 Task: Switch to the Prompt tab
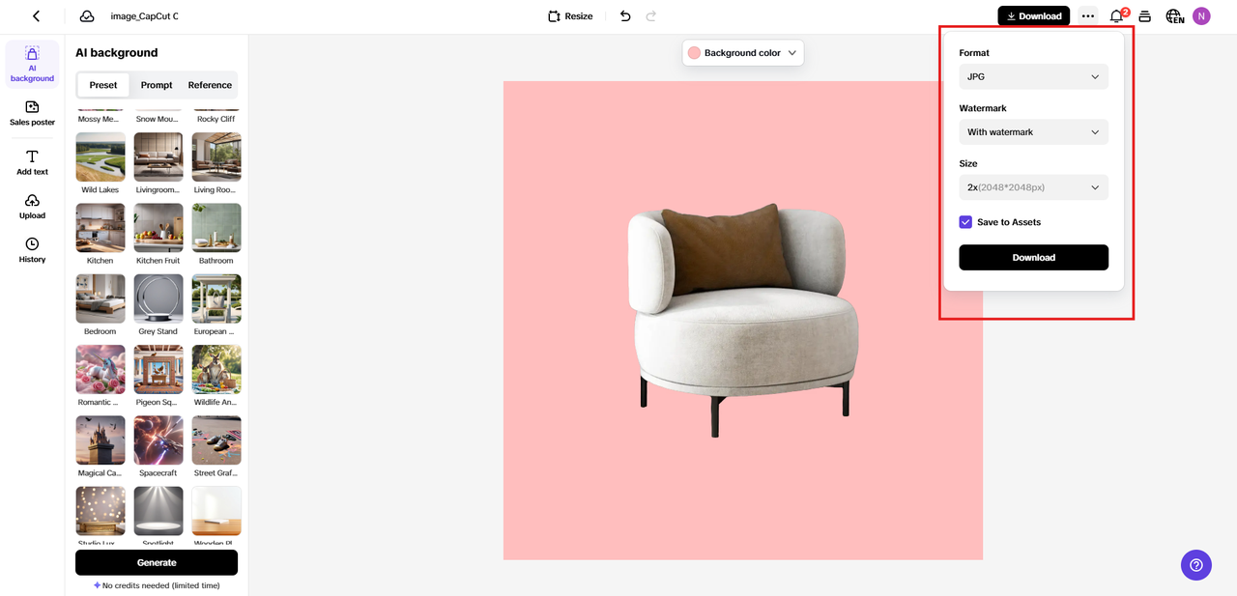[157, 85]
